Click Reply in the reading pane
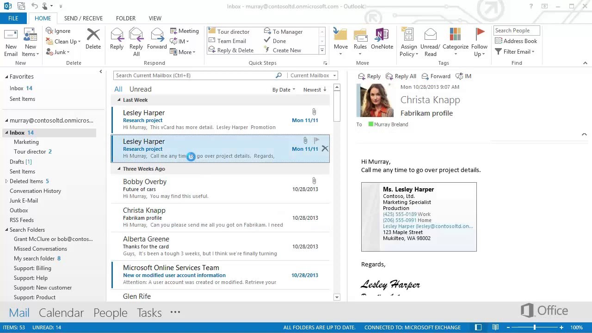 tap(370, 76)
